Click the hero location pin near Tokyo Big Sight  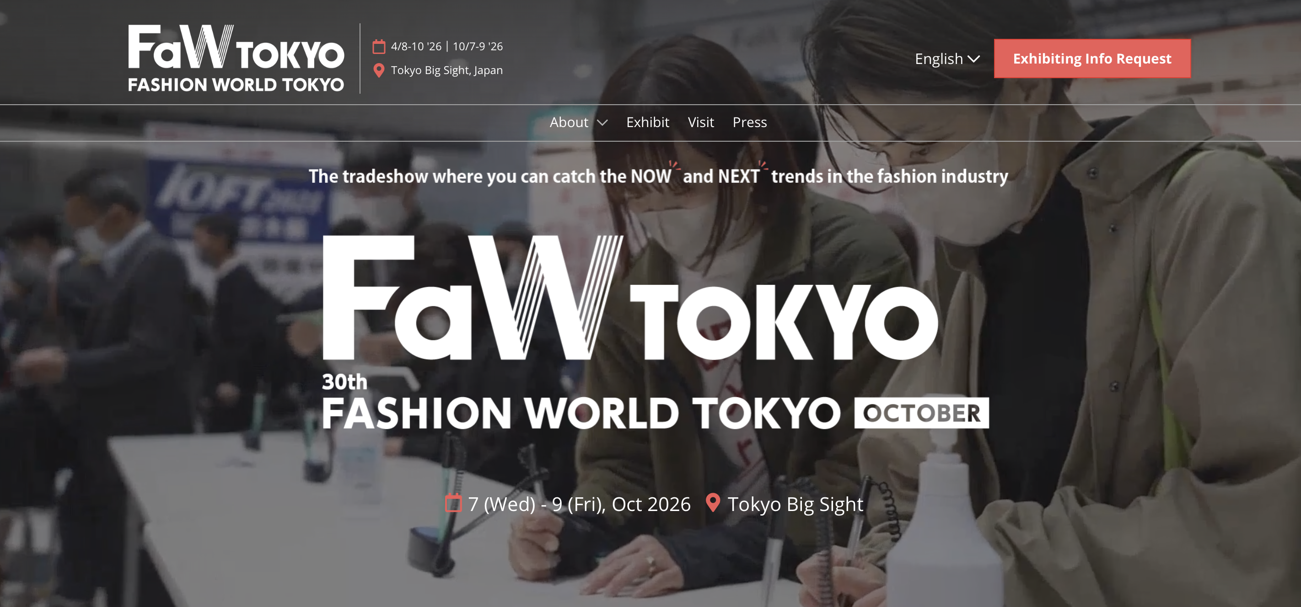713,502
